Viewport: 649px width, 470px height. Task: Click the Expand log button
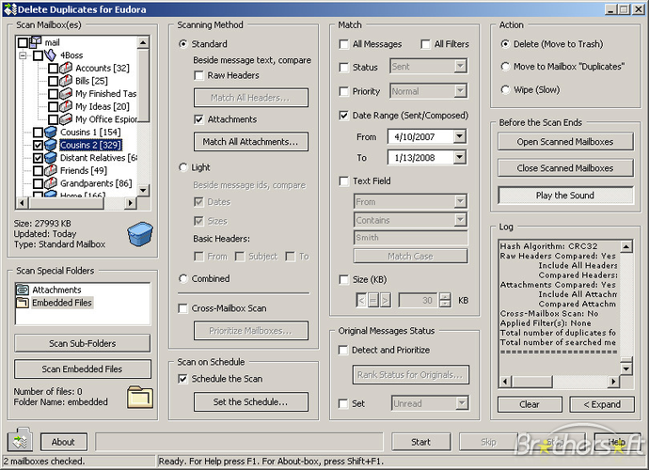click(x=602, y=404)
